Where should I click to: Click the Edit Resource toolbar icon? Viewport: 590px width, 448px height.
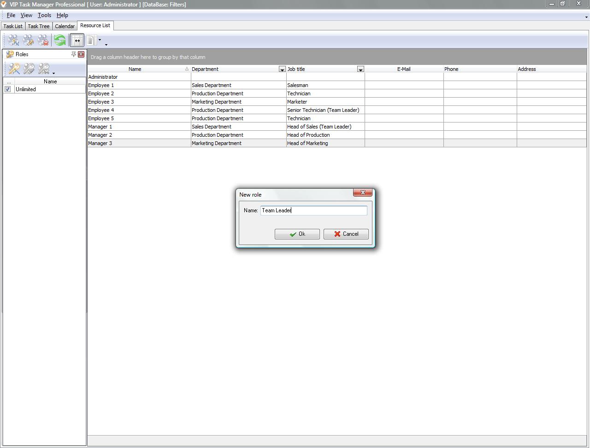[28, 41]
